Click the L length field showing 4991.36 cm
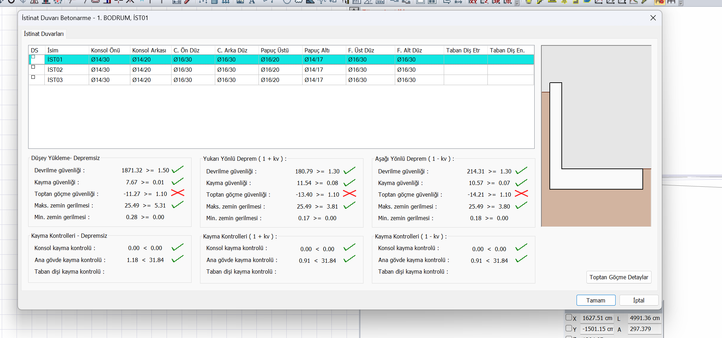Screen dimensions: 722x338 645,318
